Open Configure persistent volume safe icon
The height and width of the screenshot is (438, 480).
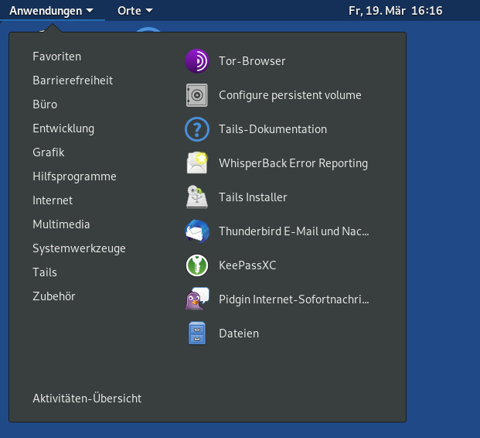pos(197,95)
